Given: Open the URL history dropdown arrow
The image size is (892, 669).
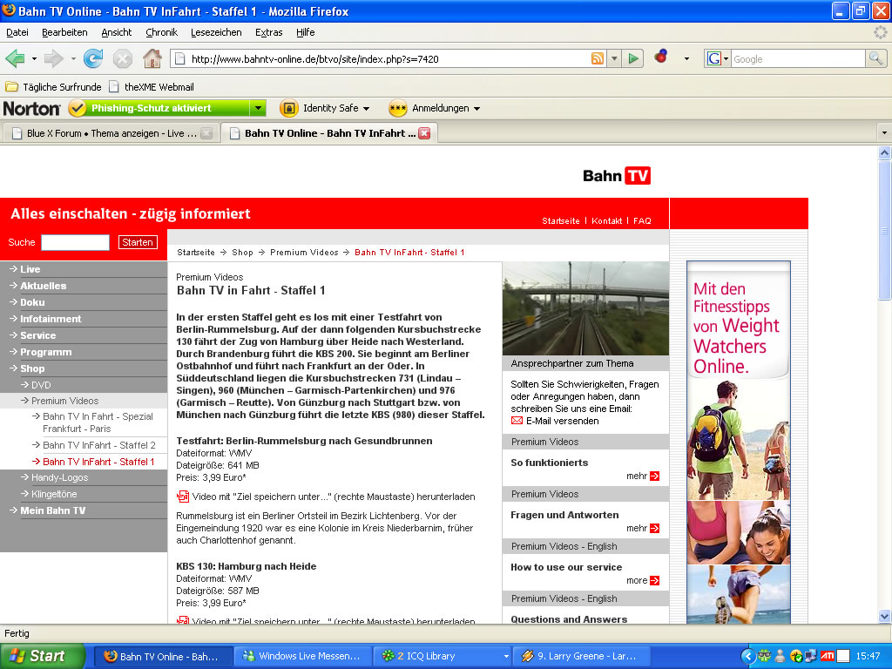Looking at the screenshot, I should click(614, 58).
